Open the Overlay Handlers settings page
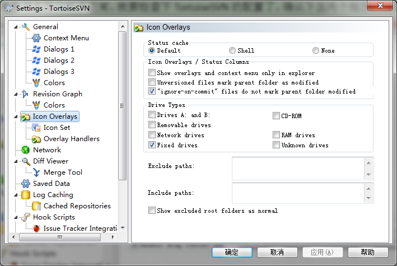 point(72,139)
